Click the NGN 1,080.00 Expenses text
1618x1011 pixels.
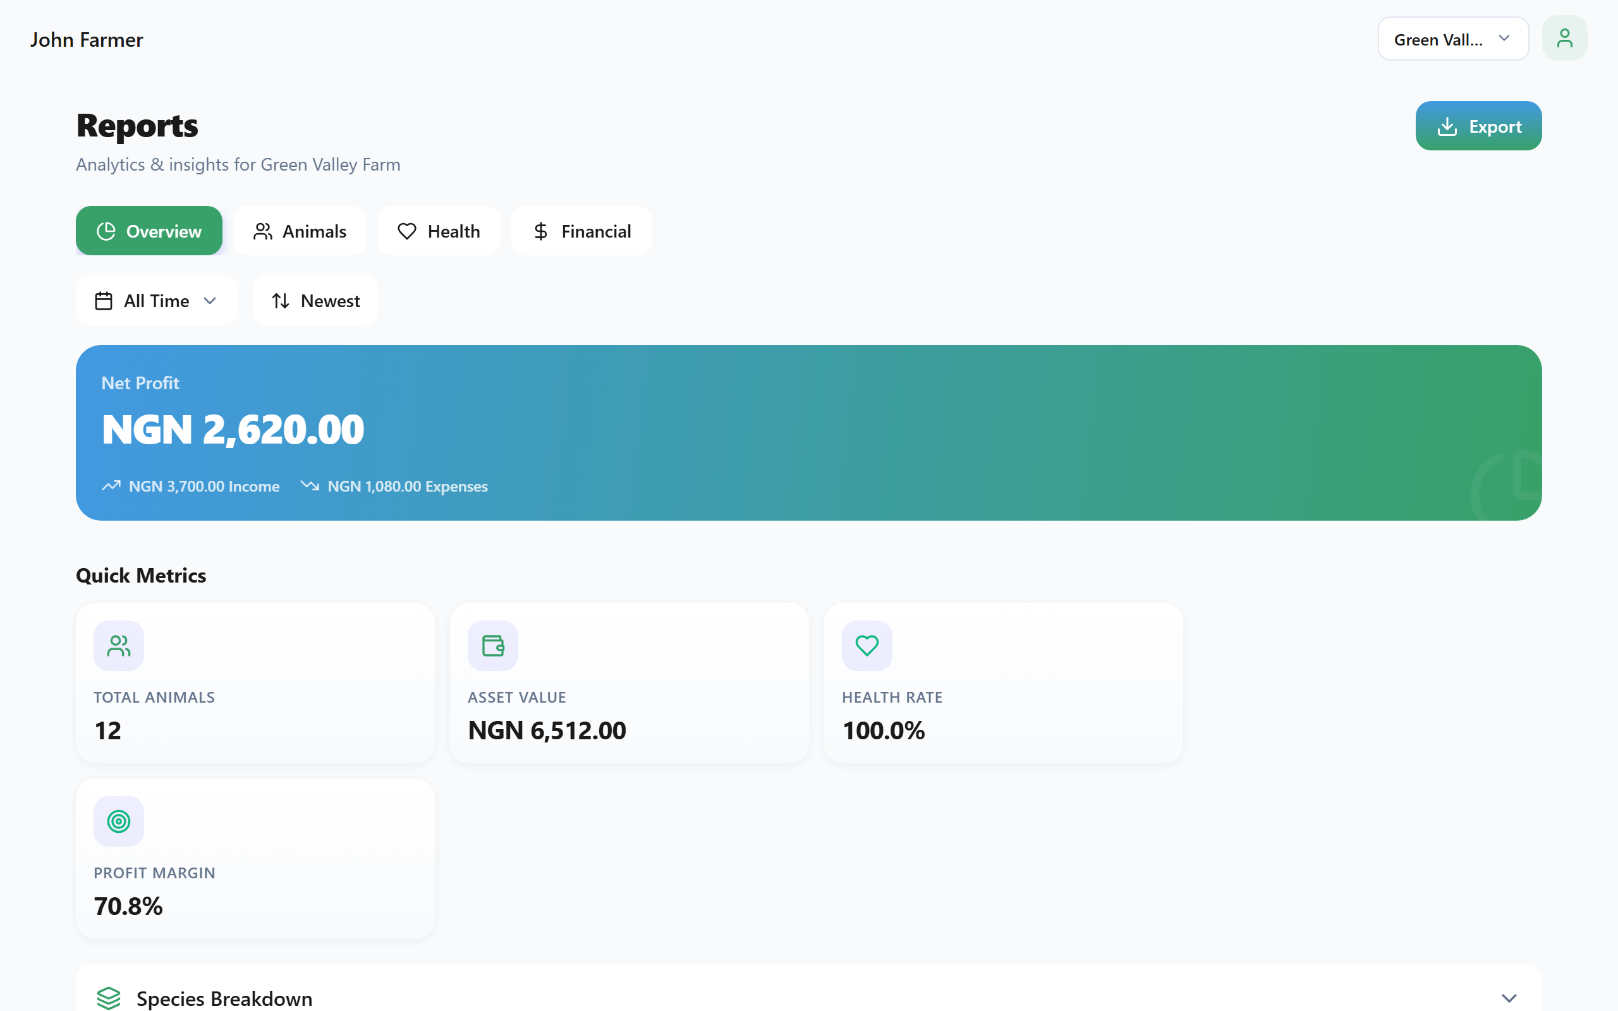[x=408, y=486]
